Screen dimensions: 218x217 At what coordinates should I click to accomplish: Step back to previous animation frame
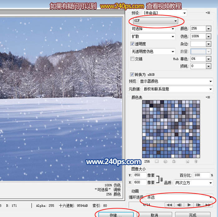[179, 205]
